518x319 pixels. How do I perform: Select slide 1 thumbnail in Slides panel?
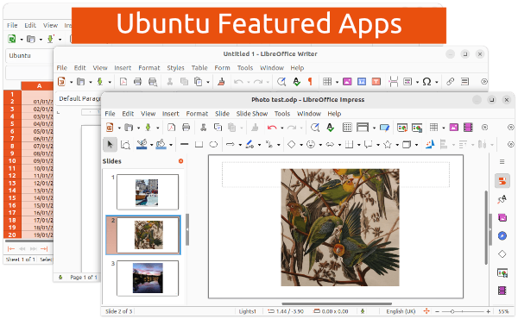pyautogui.click(x=148, y=192)
